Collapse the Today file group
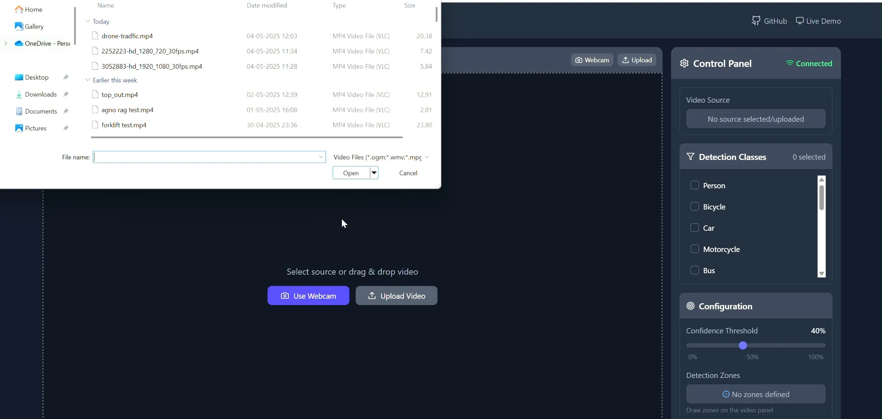Viewport: 882px width, 419px height. pos(87,22)
